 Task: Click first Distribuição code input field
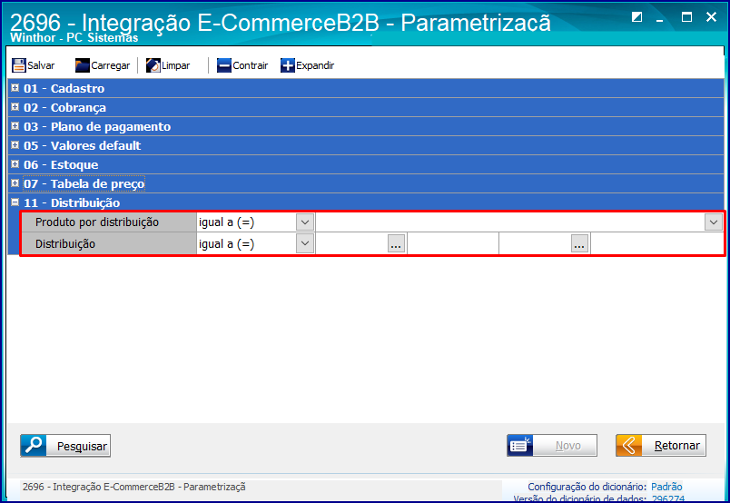coord(352,243)
